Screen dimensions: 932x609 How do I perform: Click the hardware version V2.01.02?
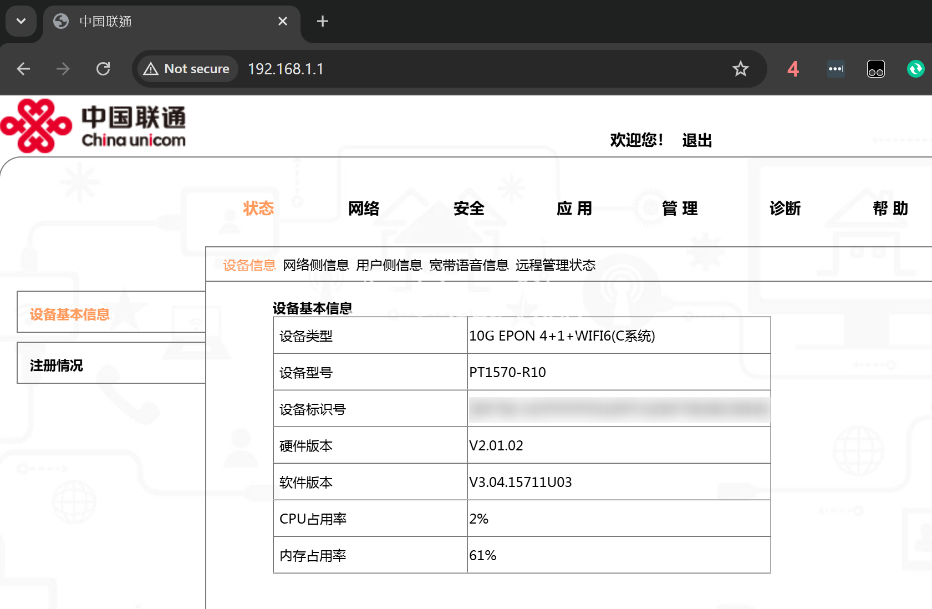tap(496, 445)
